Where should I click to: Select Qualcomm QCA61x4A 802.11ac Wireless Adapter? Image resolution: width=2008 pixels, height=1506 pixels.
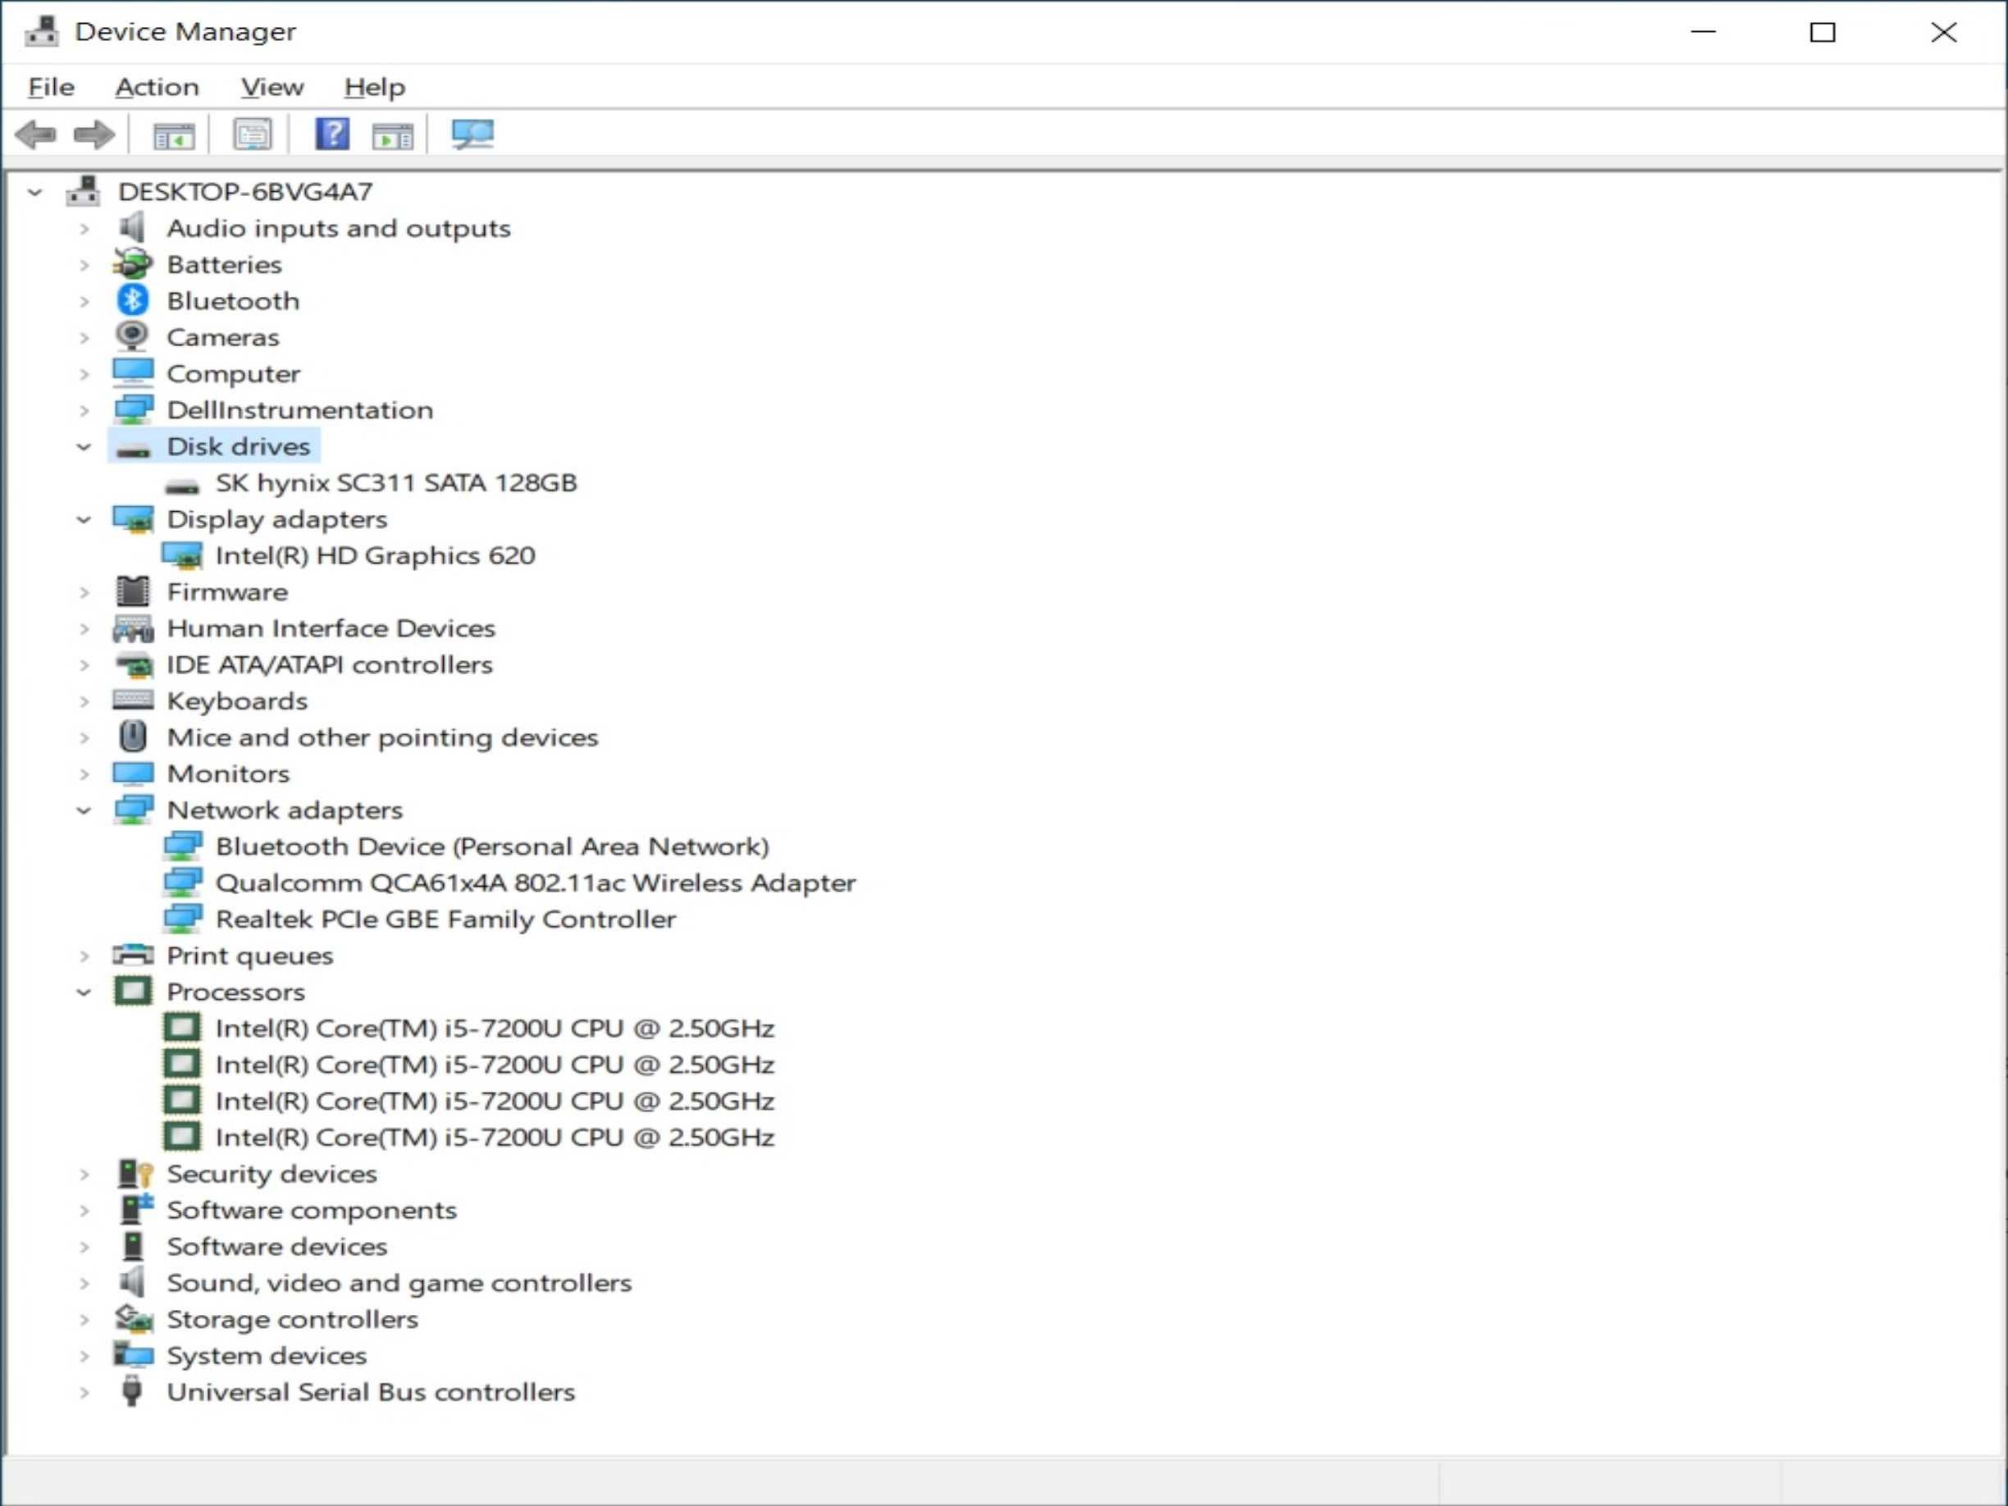536,883
